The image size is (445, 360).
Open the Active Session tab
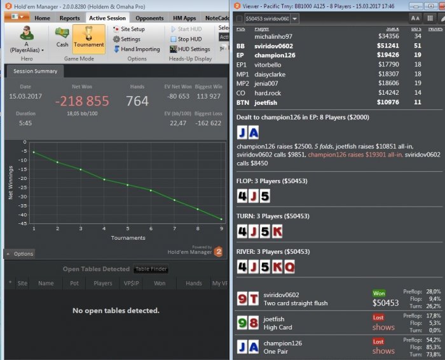pyautogui.click(x=107, y=18)
